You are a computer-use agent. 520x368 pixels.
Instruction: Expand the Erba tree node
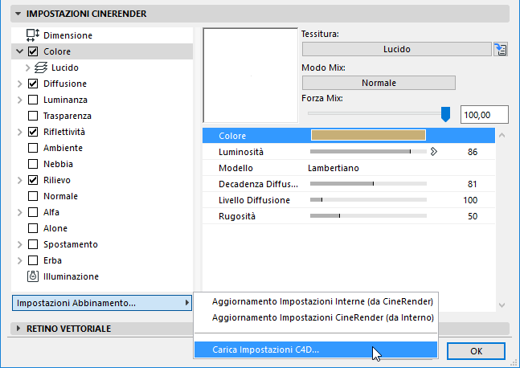tap(20, 260)
